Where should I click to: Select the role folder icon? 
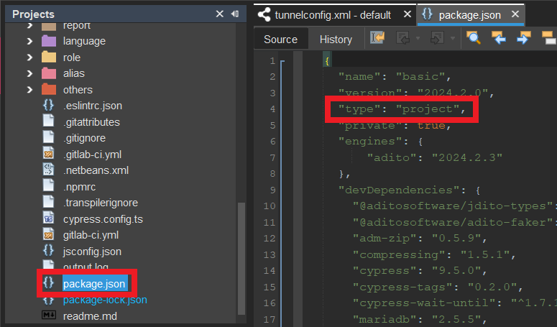tap(49, 57)
